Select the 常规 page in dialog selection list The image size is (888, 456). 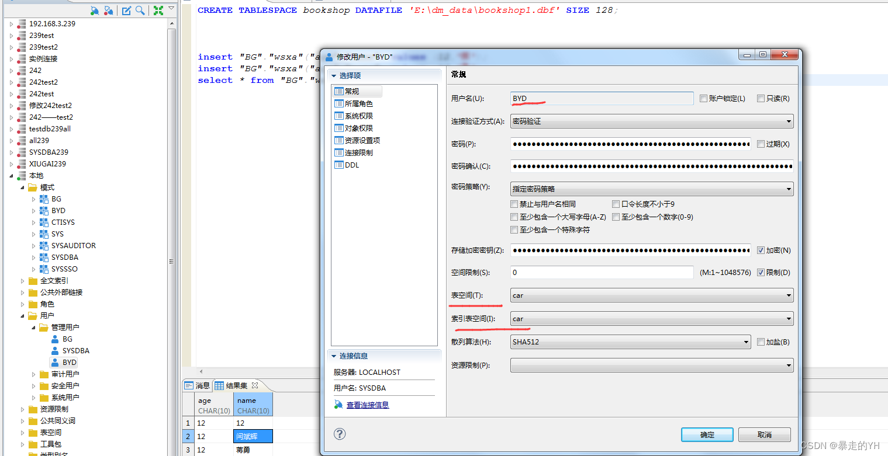pyautogui.click(x=358, y=91)
